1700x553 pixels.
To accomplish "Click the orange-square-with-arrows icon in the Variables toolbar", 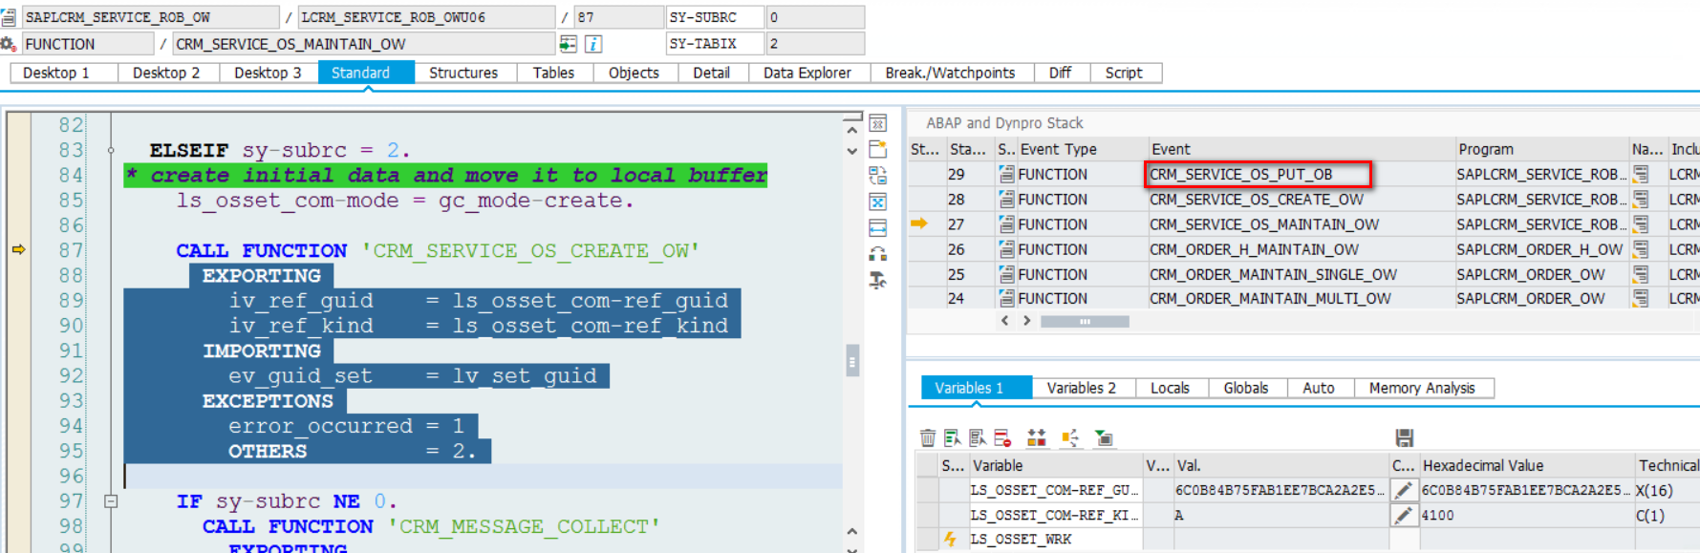I will click(1070, 437).
